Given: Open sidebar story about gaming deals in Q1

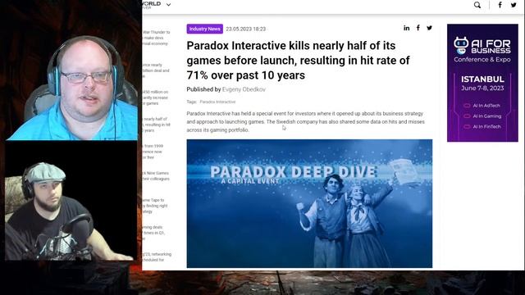Looking at the screenshot, I should (153, 233).
